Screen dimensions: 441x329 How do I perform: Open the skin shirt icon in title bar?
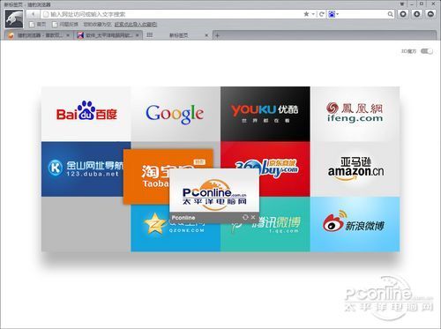pyautogui.click(x=402, y=4)
